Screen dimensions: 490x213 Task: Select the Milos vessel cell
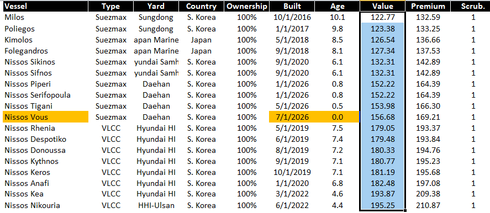[46, 18]
